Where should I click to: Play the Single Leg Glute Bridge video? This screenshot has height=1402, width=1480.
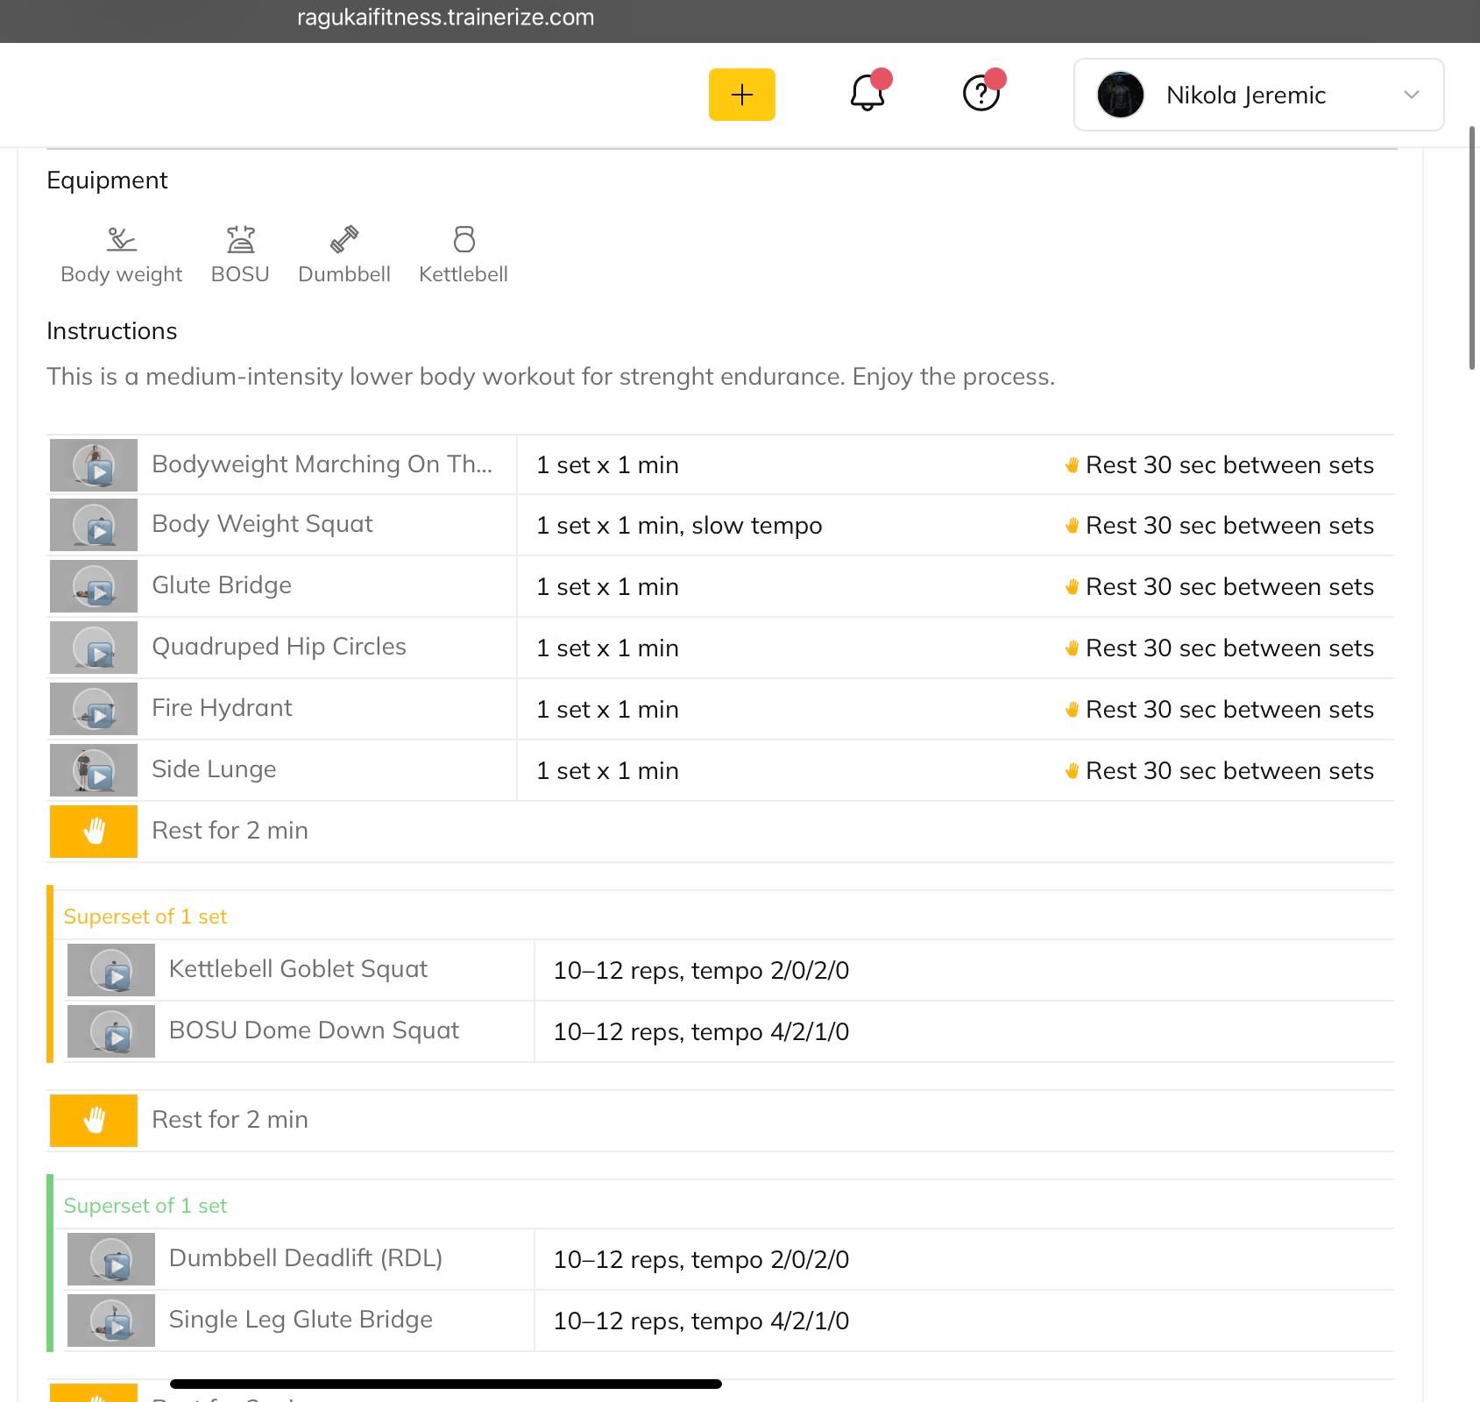[x=111, y=1321]
